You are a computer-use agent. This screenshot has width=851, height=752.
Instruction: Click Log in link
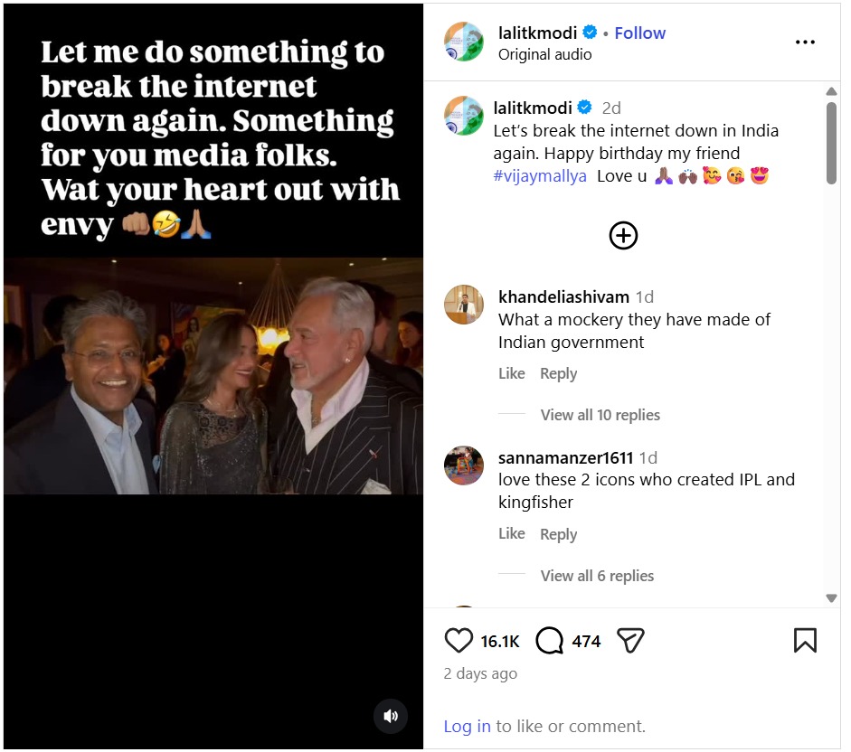(467, 726)
